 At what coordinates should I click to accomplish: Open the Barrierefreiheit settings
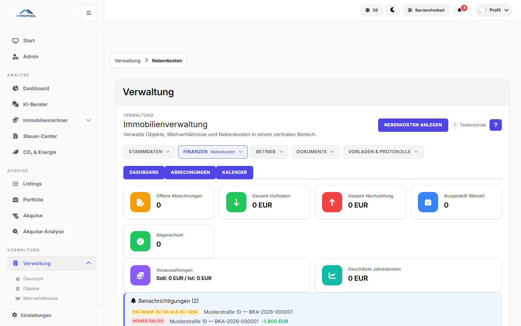(426, 10)
